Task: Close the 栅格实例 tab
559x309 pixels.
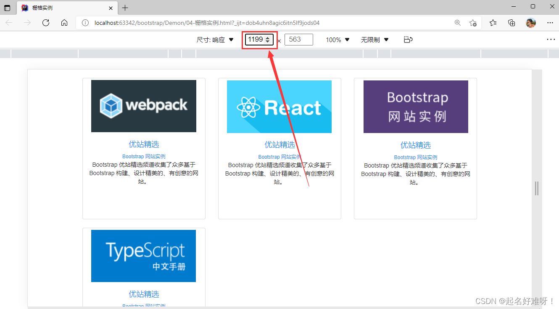Action: (x=111, y=8)
